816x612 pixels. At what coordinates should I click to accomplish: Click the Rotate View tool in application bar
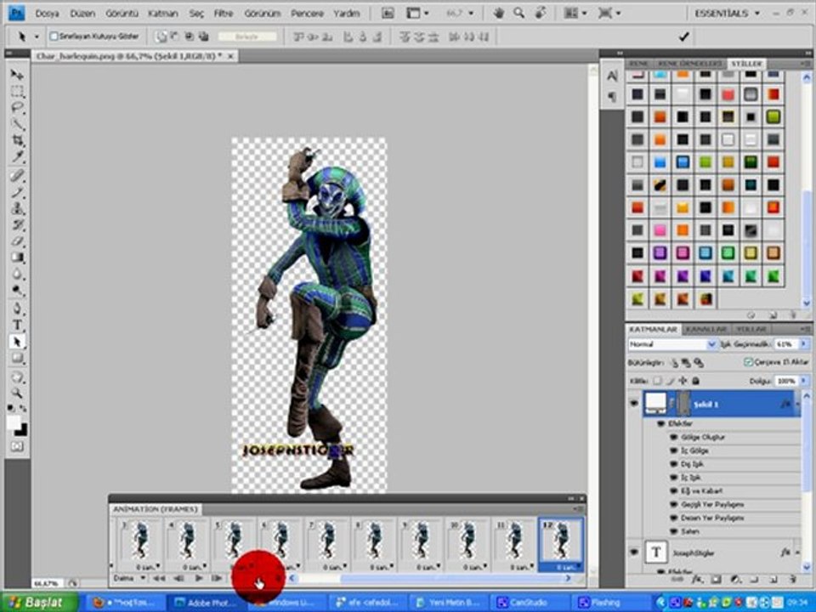541,13
